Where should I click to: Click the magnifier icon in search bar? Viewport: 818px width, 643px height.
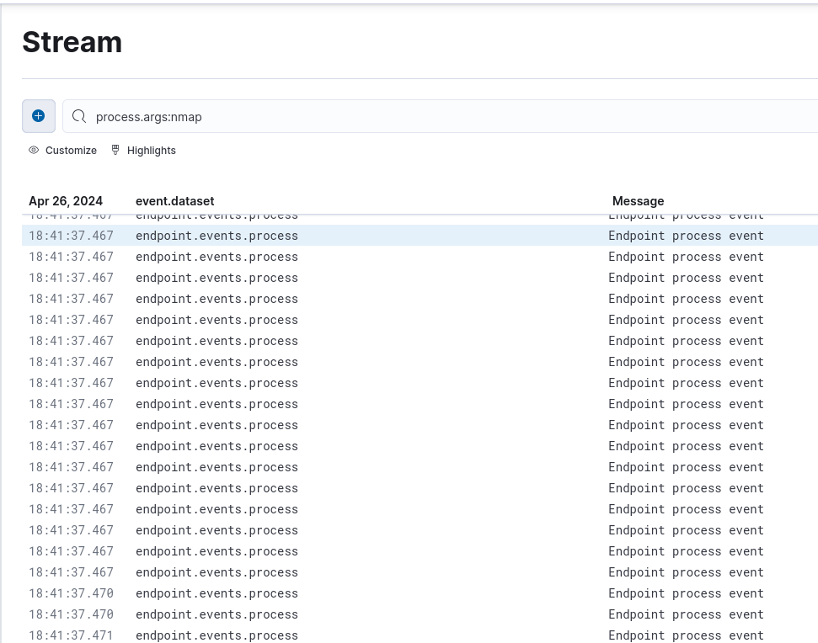[79, 116]
